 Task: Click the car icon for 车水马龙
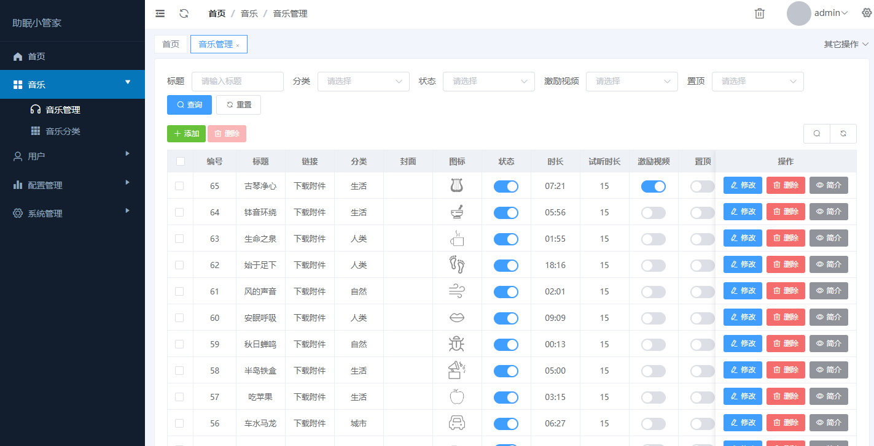pyautogui.click(x=456, y=423)
